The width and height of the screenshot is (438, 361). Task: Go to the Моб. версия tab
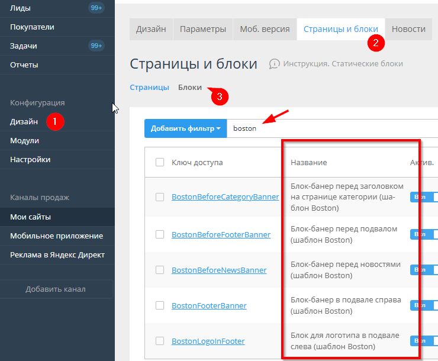coord(265,29)
